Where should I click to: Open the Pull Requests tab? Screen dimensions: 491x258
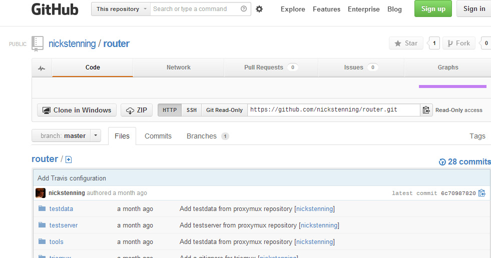[271, 67]
